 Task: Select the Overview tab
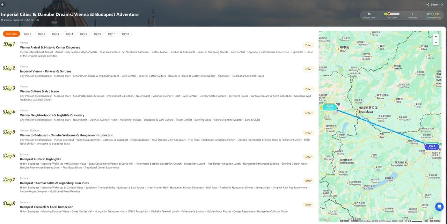(12, 34)
